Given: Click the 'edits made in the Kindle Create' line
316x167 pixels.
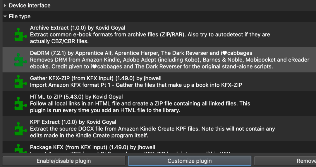Looking at the screenshot, I should point(89,136).
